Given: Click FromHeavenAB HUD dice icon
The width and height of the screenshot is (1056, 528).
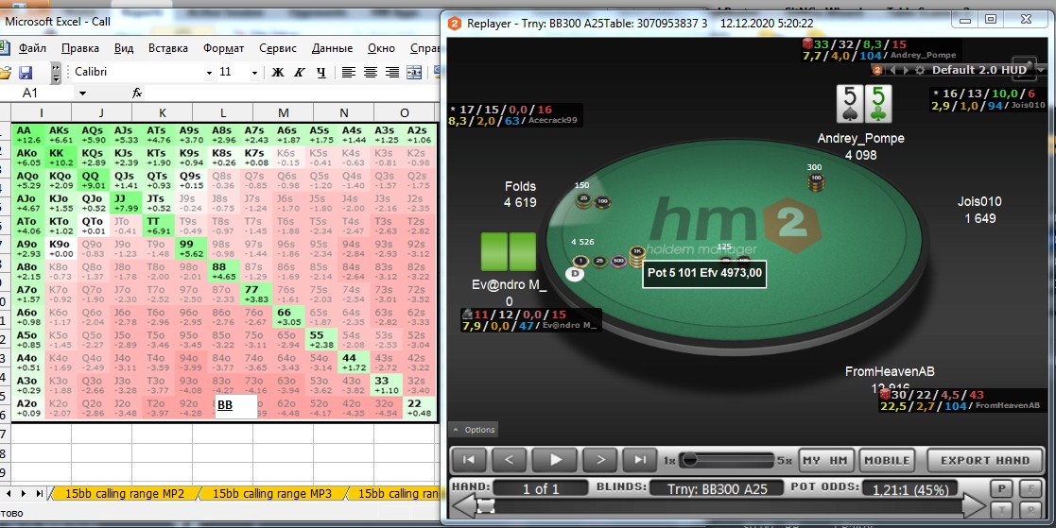Looking at the screenshot, I should (x=884, y=394).
